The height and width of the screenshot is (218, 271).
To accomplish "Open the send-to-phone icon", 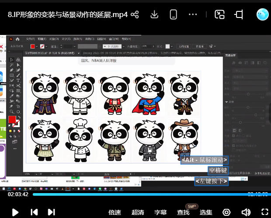I will [174, 14].
